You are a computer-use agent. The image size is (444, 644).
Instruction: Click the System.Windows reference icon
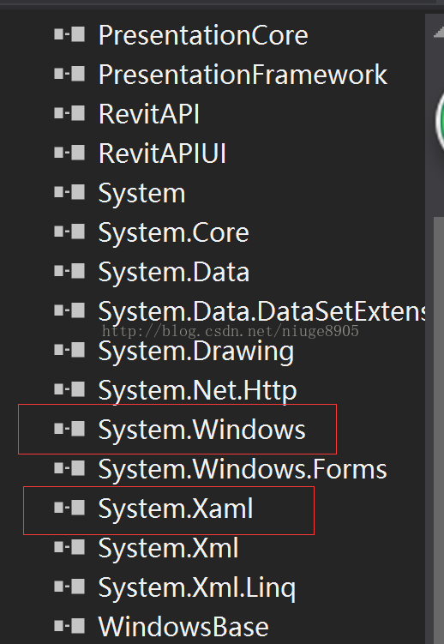pyautogui.click(x=69, y=430)
